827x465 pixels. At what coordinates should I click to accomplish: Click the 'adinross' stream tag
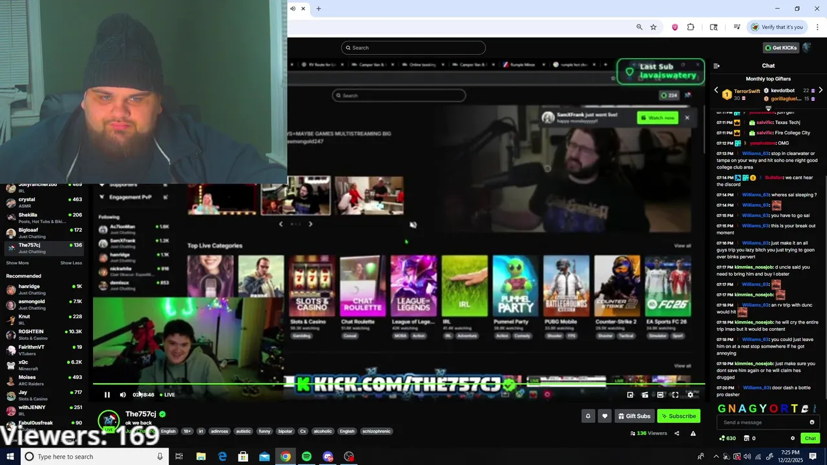pos(220,431)
